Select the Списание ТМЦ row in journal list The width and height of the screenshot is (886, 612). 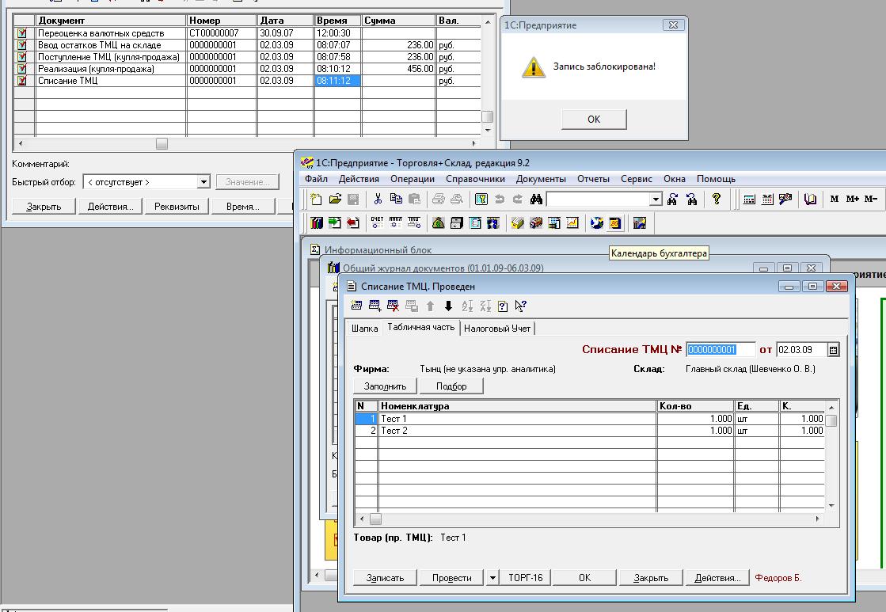247,80
